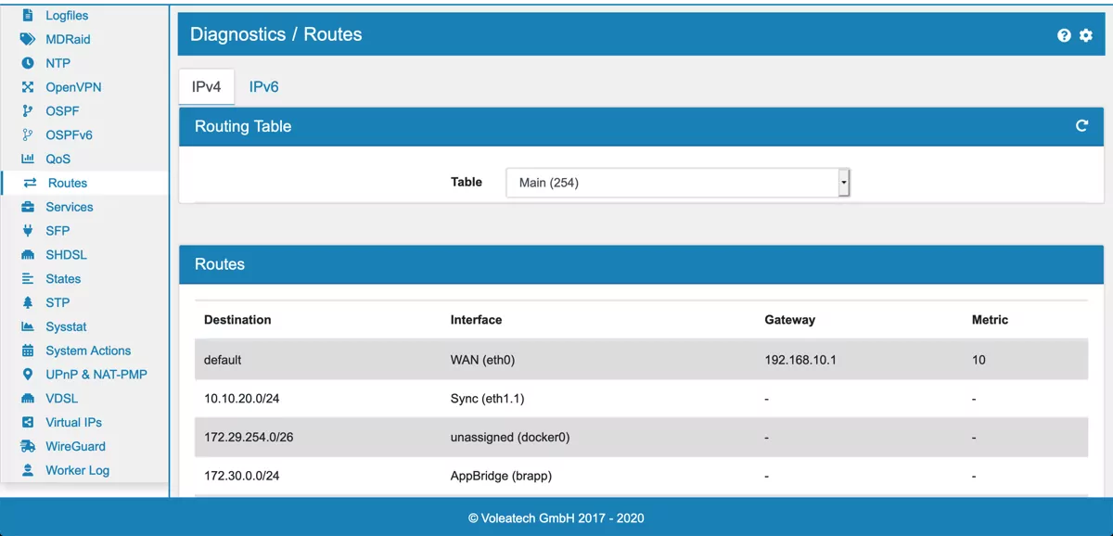
Task: Click the Virtual IPs sidebar icon
Action: (27, 422)
